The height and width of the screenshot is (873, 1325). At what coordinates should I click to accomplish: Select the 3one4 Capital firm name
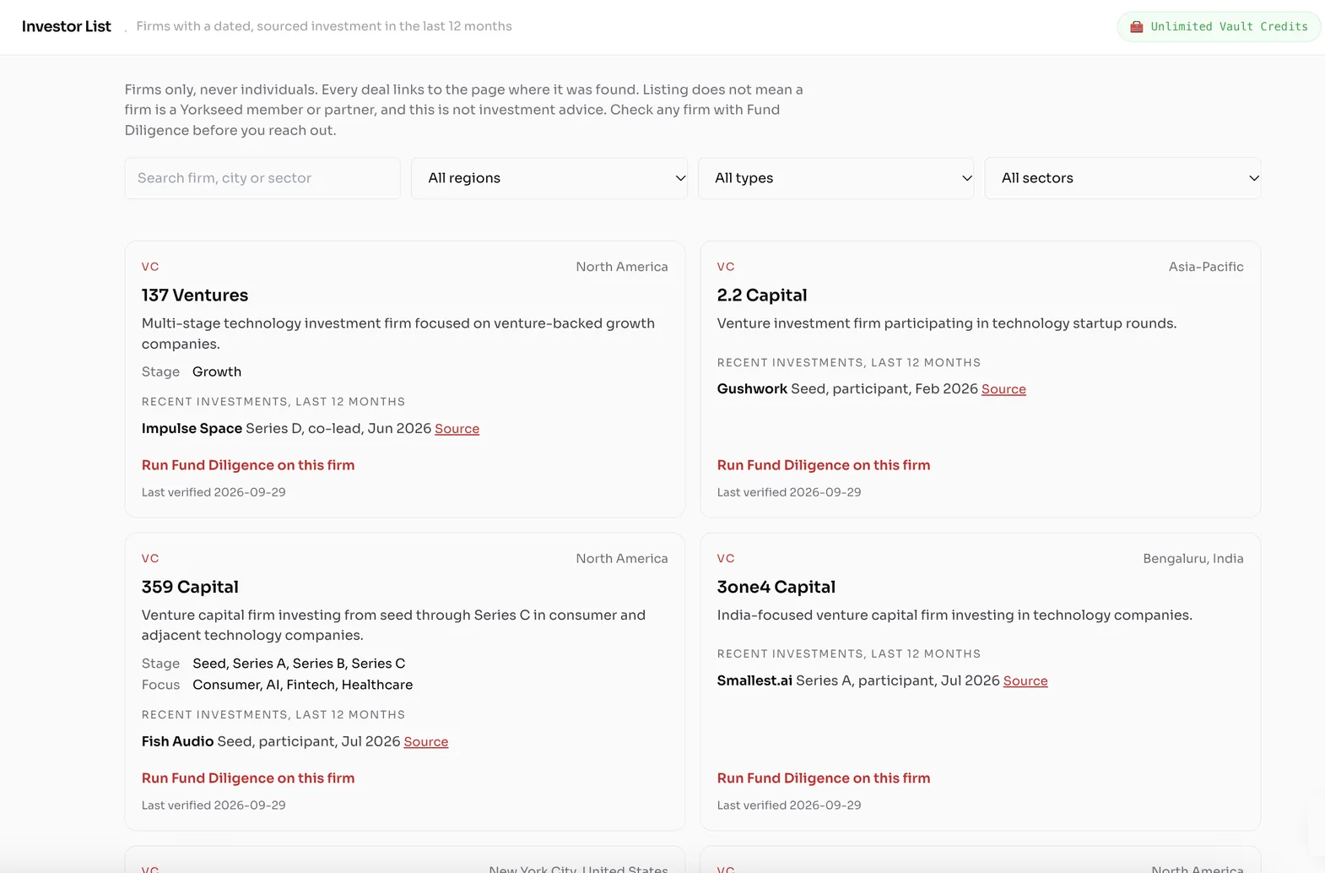pyautogui.click(x=776, y=587)
